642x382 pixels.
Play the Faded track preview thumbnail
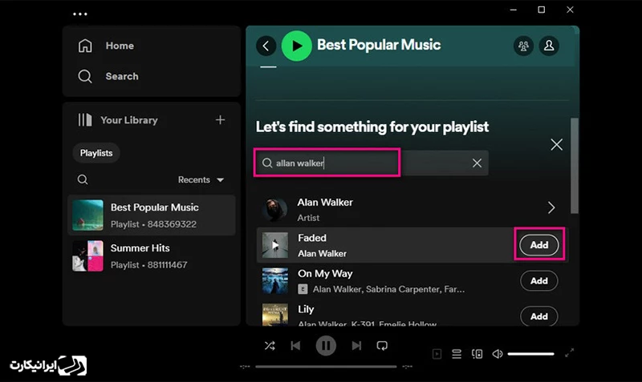274,245
